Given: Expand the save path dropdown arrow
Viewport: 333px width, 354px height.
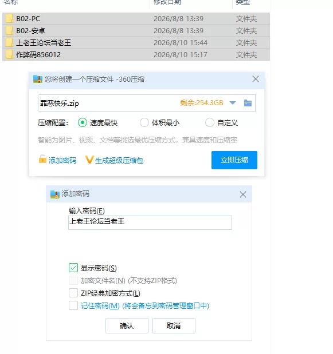Looking at the screenshot, I should [x=233, y=103].
